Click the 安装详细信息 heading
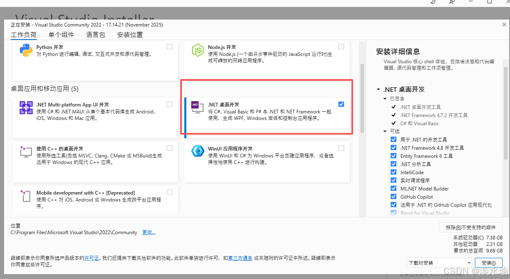This screenshot has height=279, width=510. 398,51
